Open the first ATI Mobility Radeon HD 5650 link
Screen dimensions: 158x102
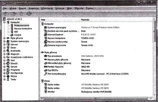[x=95, y=85]
